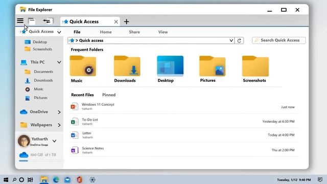This screenshot has width=327, height=184.
Task: Click File Explorer taskbar icon
Action: point(44,179)
